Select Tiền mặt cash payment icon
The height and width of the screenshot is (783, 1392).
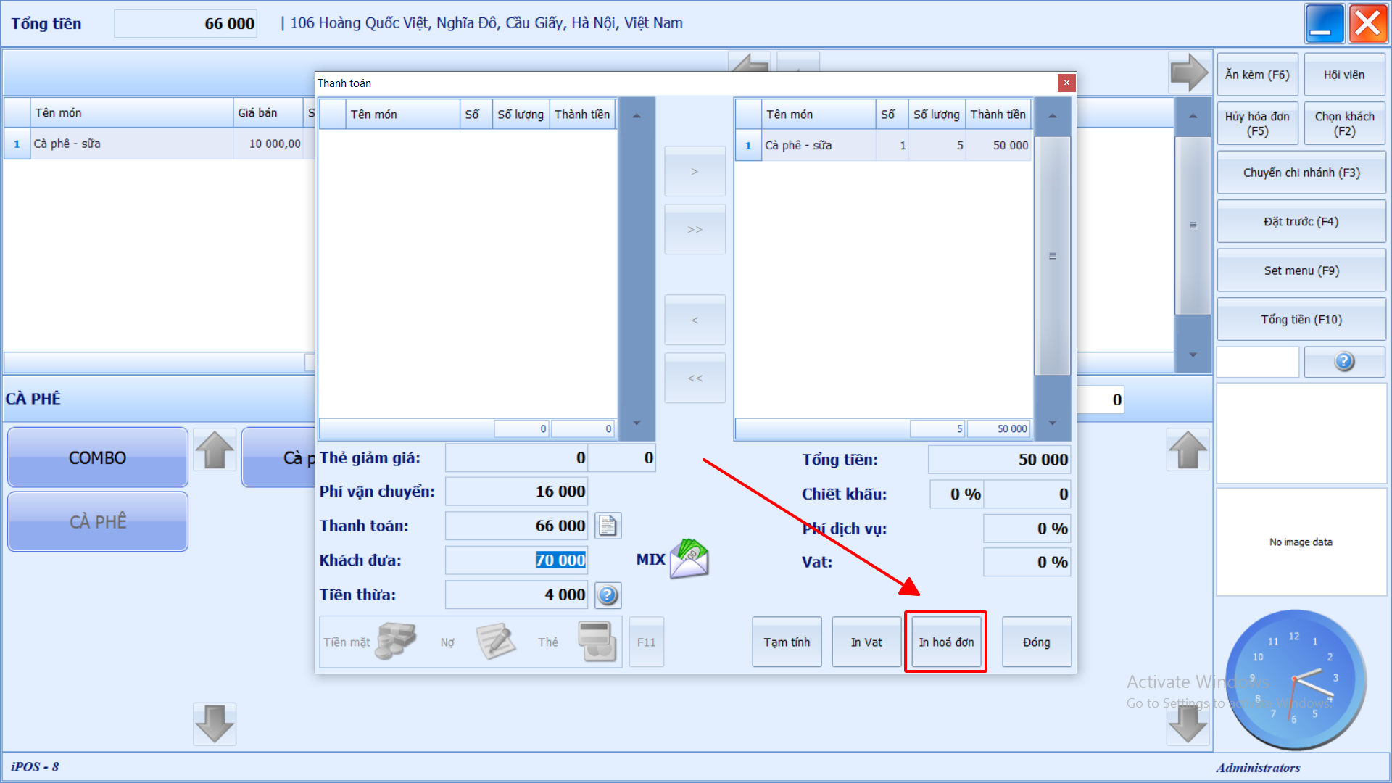pyautogui.click(x=395, y=641)
